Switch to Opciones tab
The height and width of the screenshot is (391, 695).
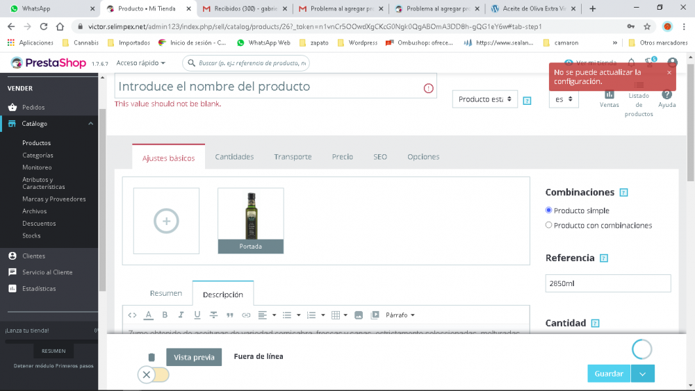423,157
